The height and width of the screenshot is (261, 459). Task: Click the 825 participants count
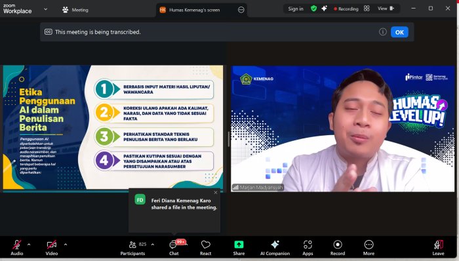pos(142,244)
